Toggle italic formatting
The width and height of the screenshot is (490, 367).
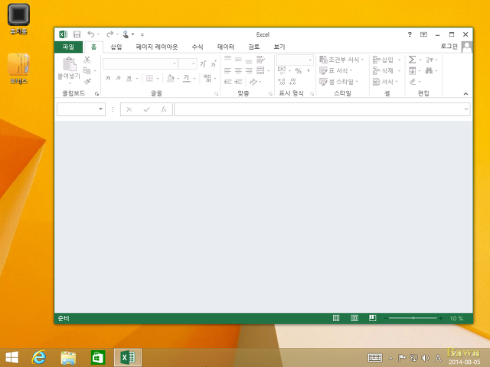[119, 78]
